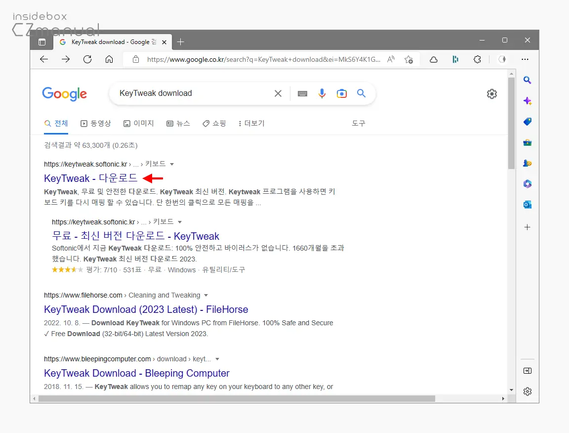Open the Tools icon in the sidebar

(528, 142)
